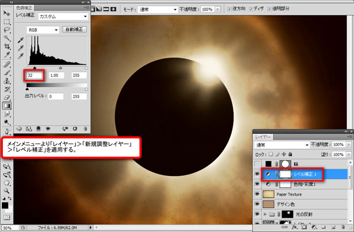Add layer style fx button

[x=294, y=227]
